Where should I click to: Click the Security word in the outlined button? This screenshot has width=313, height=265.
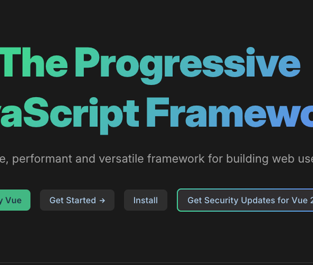pyautogui.click(x=221, y=201)
